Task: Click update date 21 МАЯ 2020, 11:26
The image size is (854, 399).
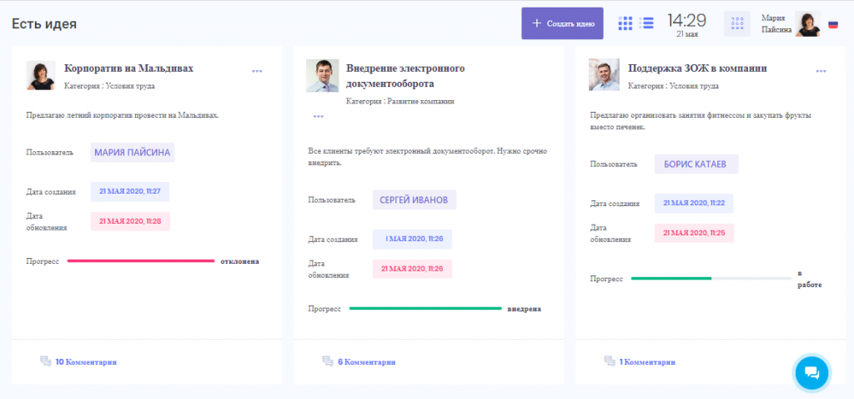Action: 412,269
